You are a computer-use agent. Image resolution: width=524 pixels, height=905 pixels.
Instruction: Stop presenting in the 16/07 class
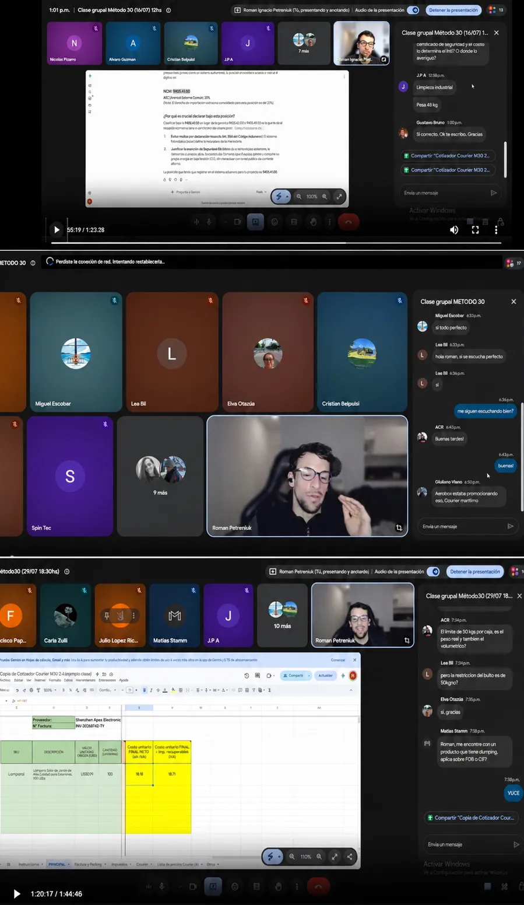[x=453, y=10]
